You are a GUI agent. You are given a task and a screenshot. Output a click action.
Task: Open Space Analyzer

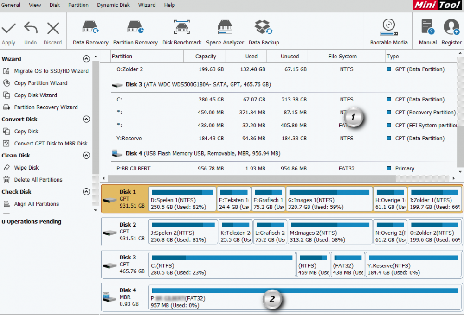225,28
